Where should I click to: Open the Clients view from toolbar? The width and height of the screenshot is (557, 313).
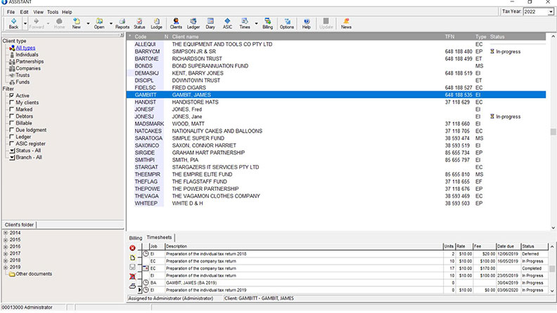tap(175, 23)
